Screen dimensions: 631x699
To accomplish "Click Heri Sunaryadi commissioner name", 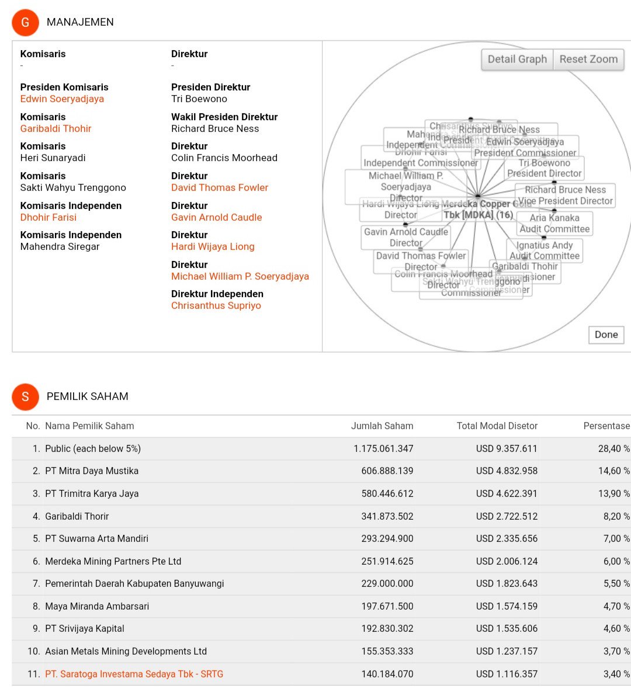I will pos(53,158).
